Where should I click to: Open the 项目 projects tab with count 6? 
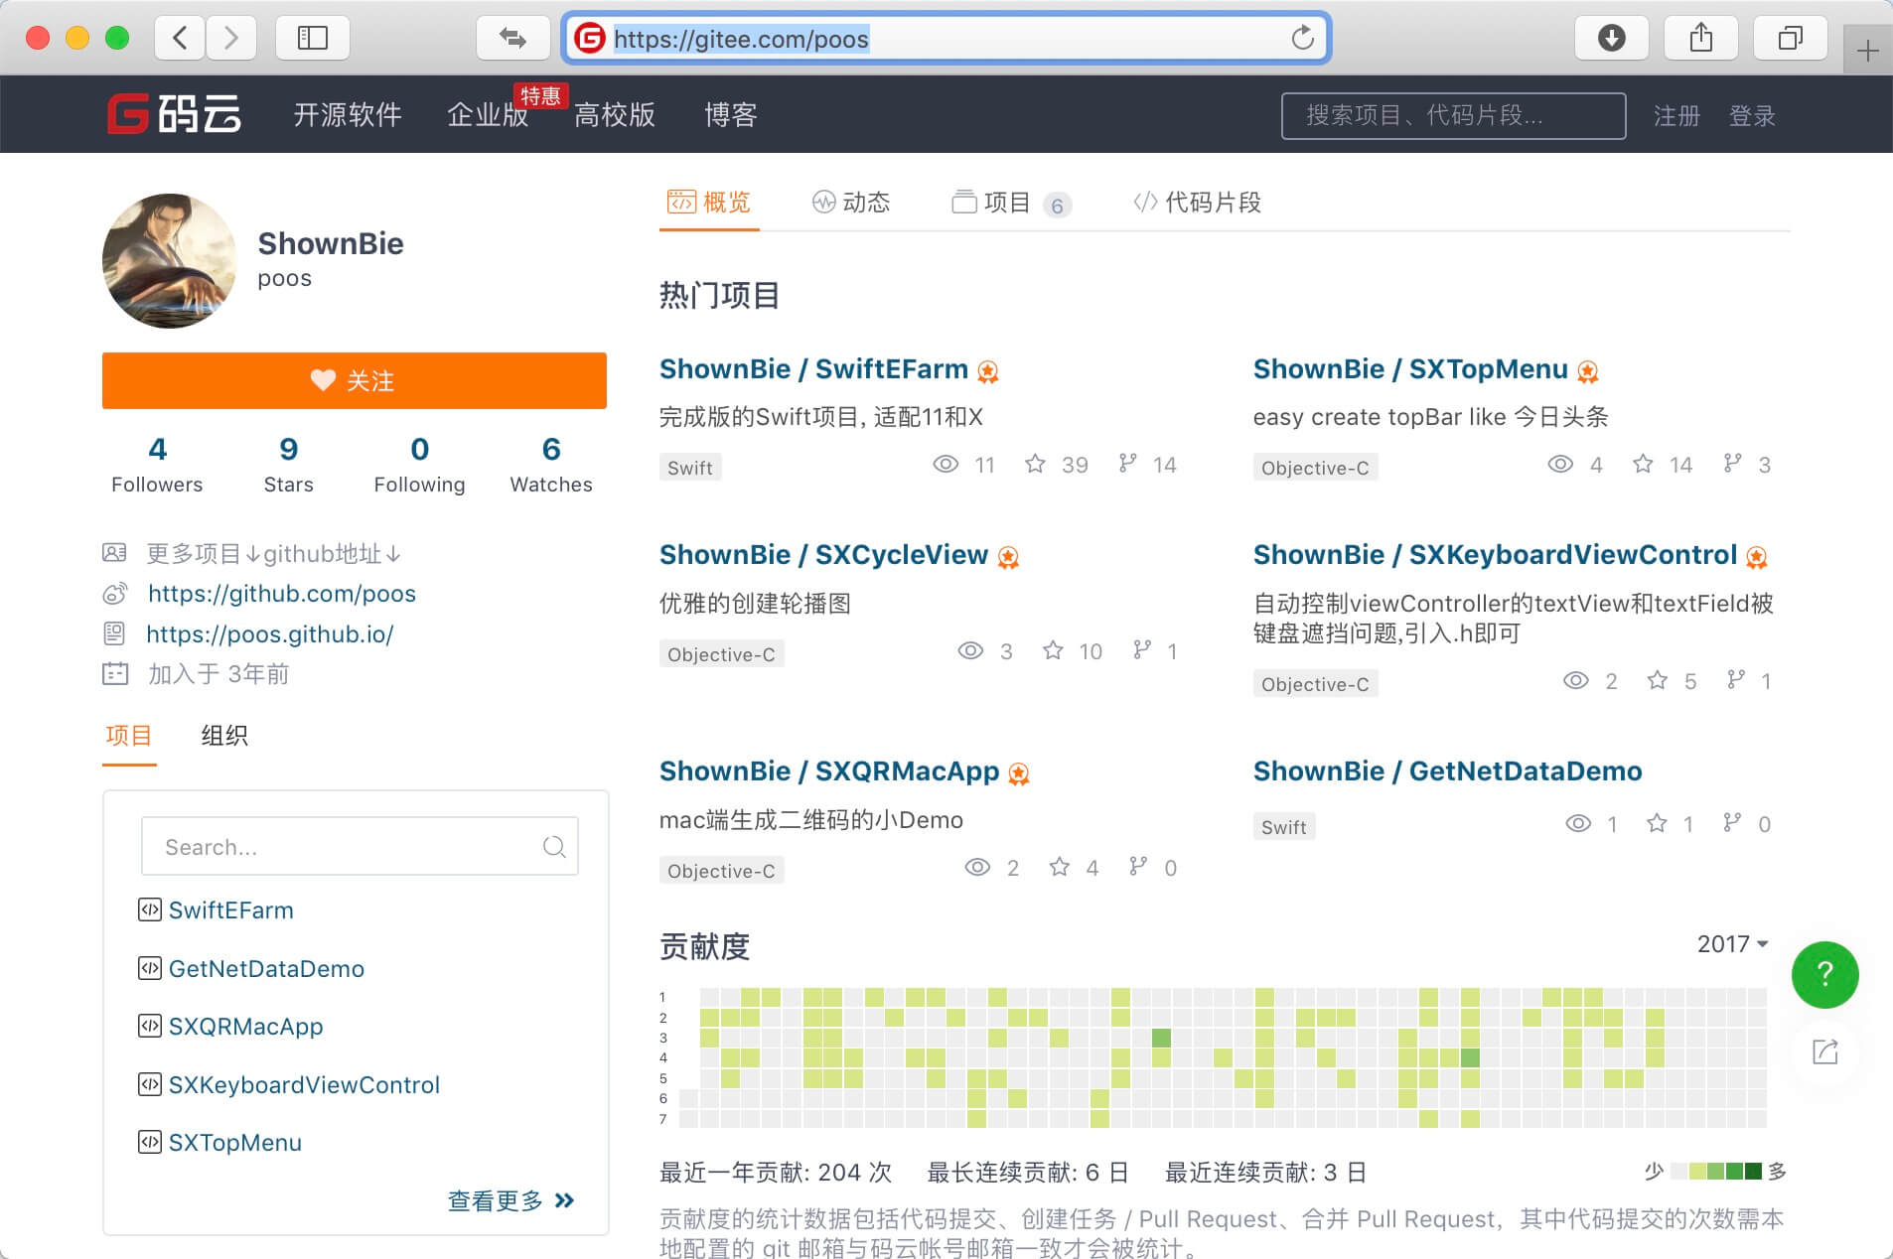[x=1011, y=203]
